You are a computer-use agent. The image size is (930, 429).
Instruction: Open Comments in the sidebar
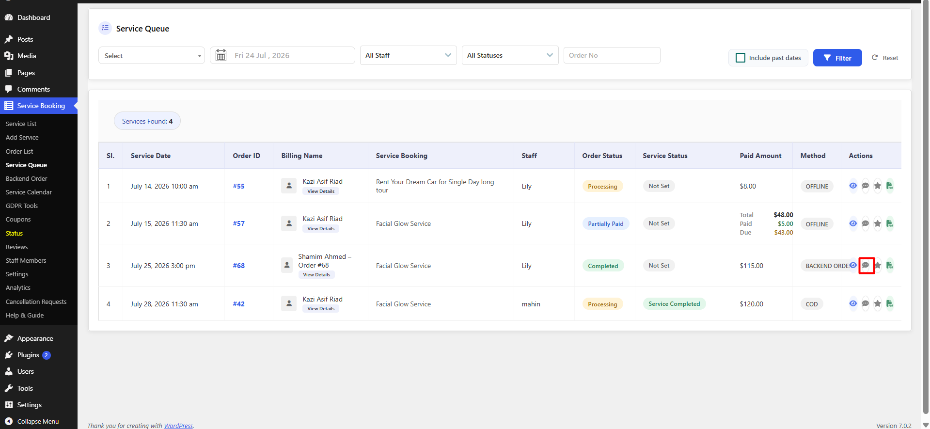pyautogui.click(x=39, y=89)
